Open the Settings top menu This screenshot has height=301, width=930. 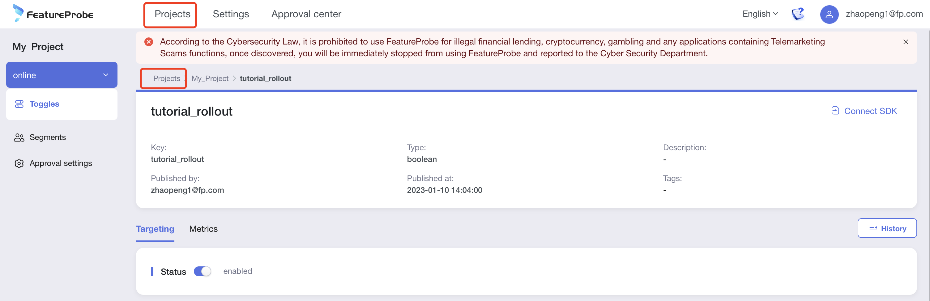(x=231, y=14)
